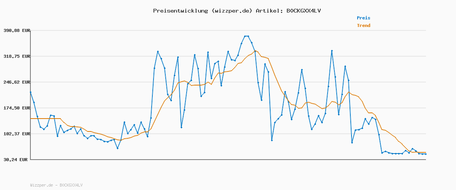Click the first data point of blue price line

point(31,92)
